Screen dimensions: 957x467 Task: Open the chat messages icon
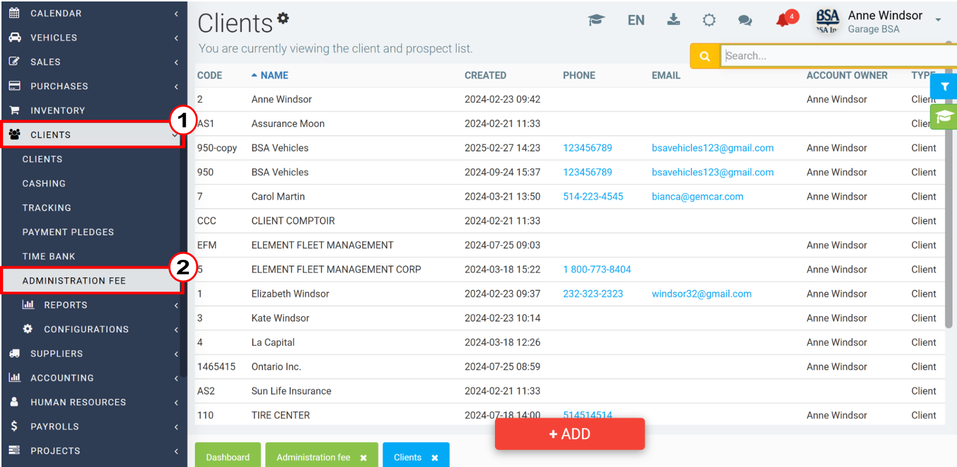pos(745,20)
